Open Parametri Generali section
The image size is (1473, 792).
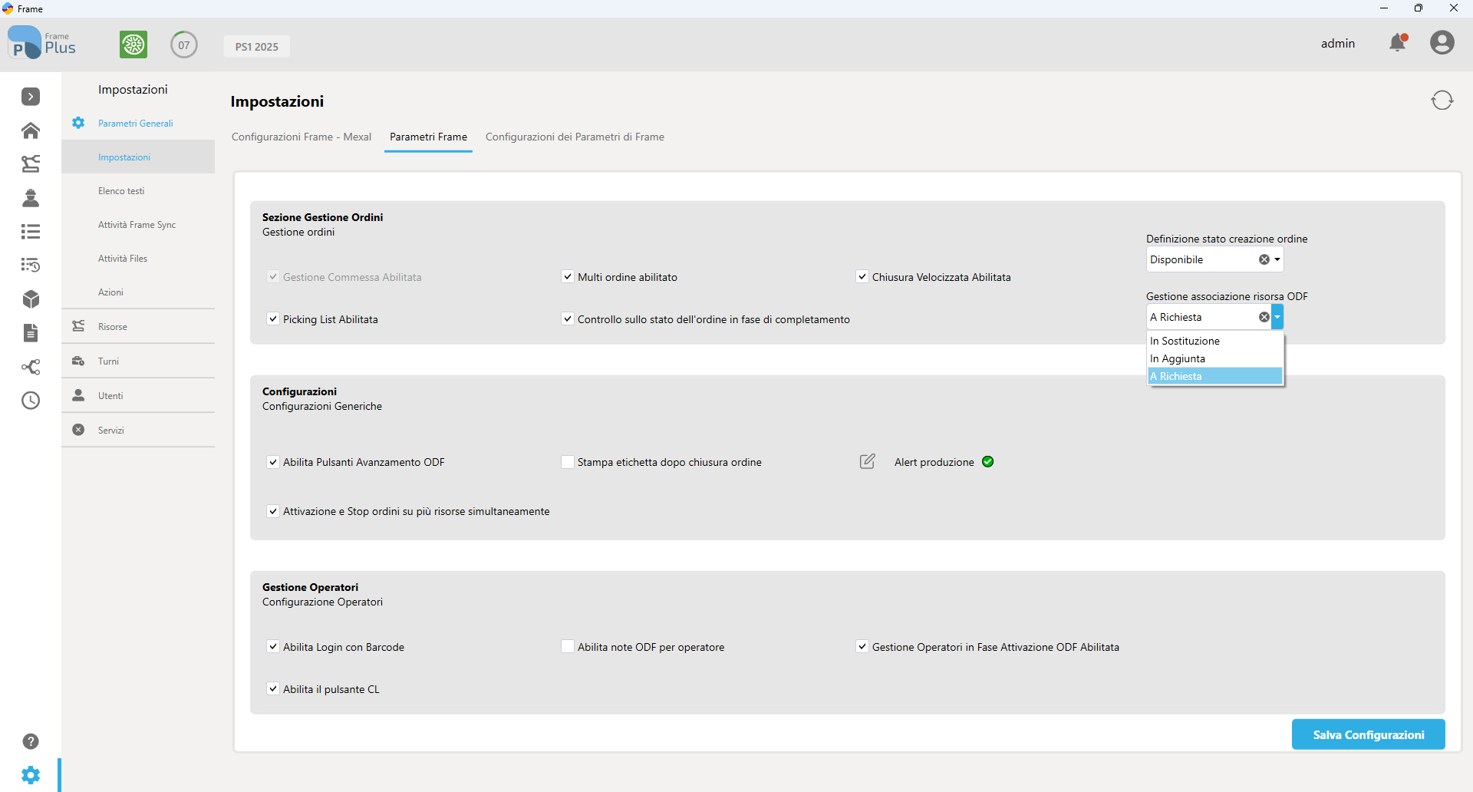point(138,123)
